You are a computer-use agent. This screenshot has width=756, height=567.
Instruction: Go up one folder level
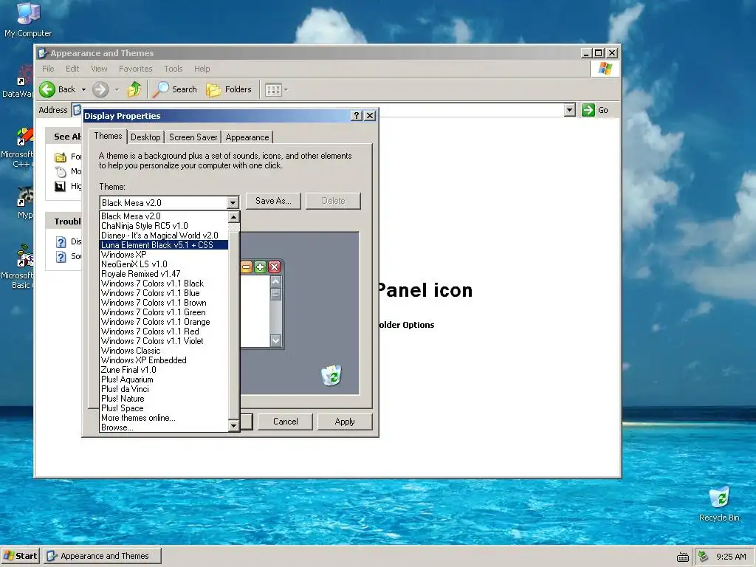[x=134, y=89]
